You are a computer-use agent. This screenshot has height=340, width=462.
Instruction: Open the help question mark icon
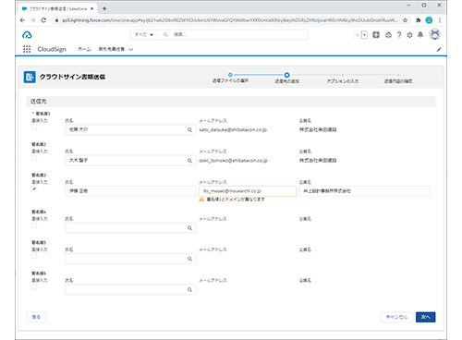[399, 35]
